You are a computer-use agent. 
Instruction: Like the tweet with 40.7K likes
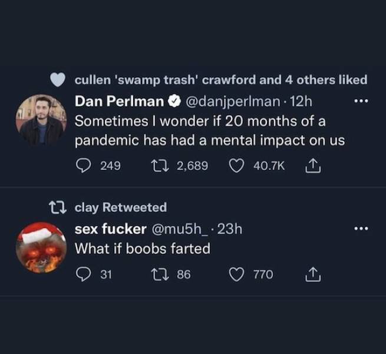point(236,166)
